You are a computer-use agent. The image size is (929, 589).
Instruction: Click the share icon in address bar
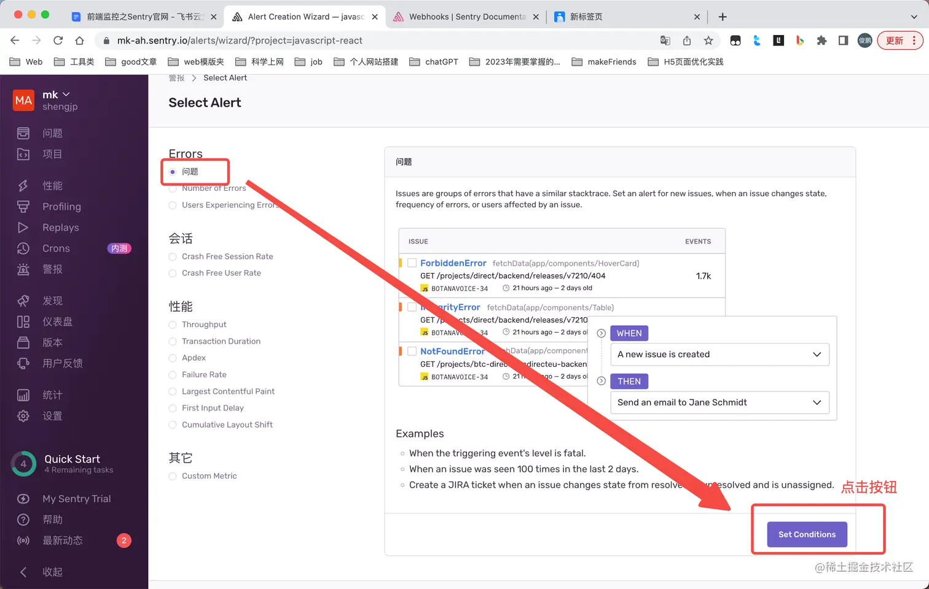(x=687, y=40)
